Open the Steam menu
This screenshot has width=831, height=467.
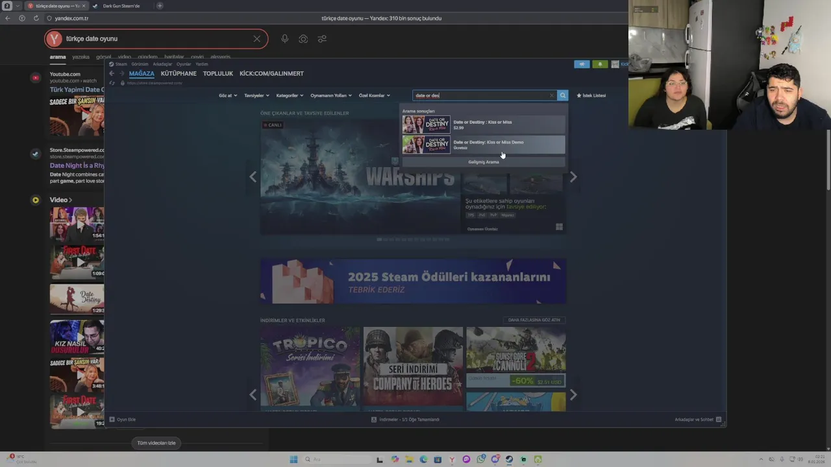(119, 64)
